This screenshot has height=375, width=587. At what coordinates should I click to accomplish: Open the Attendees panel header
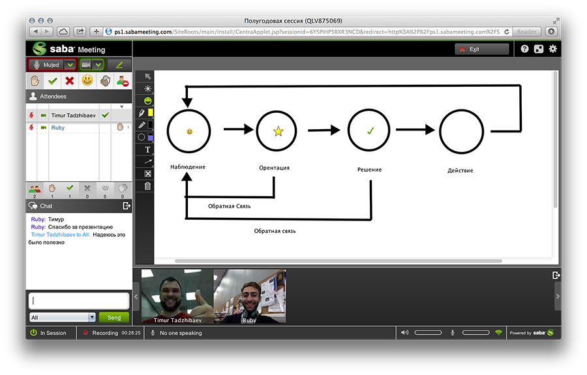click(x=79, y=96)
